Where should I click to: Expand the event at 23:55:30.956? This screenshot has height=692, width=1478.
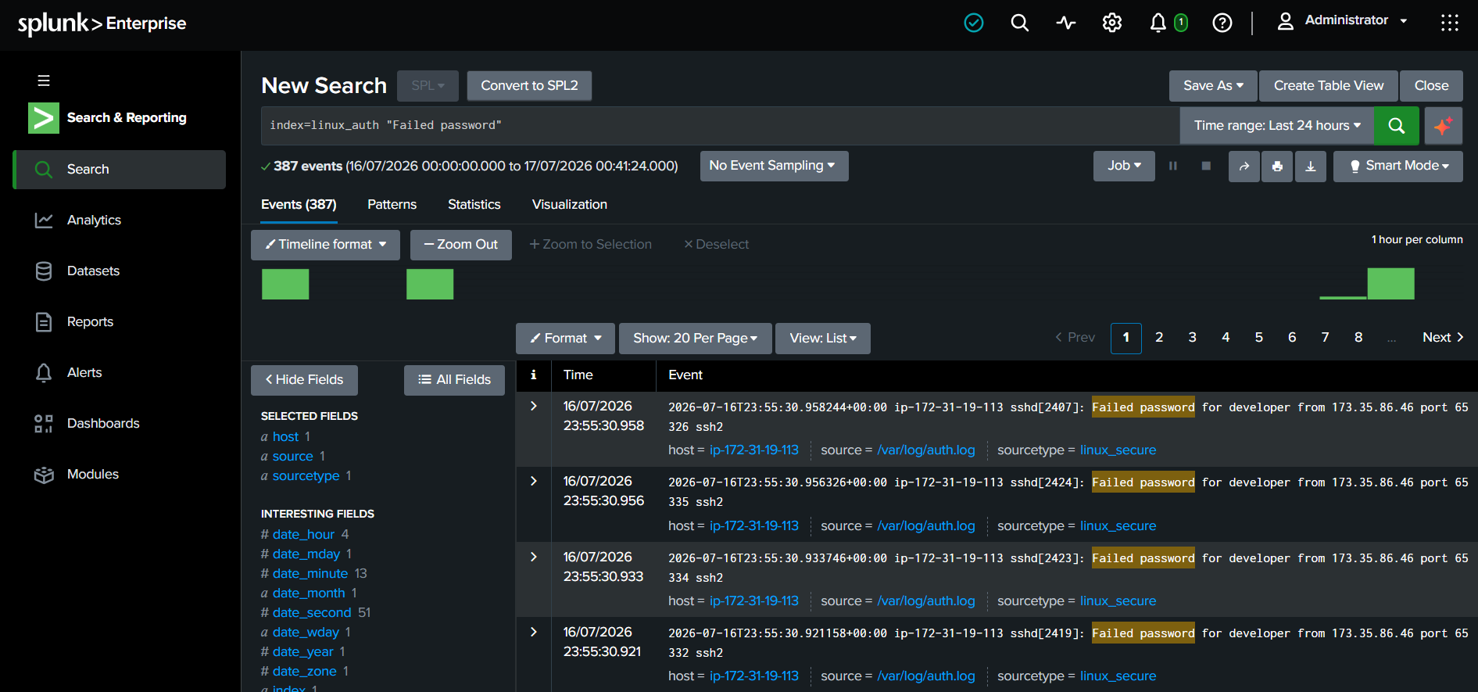(x=534, y=481)
